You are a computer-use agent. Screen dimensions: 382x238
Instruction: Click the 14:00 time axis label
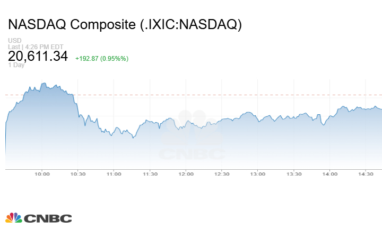click(x=330, y=174)
